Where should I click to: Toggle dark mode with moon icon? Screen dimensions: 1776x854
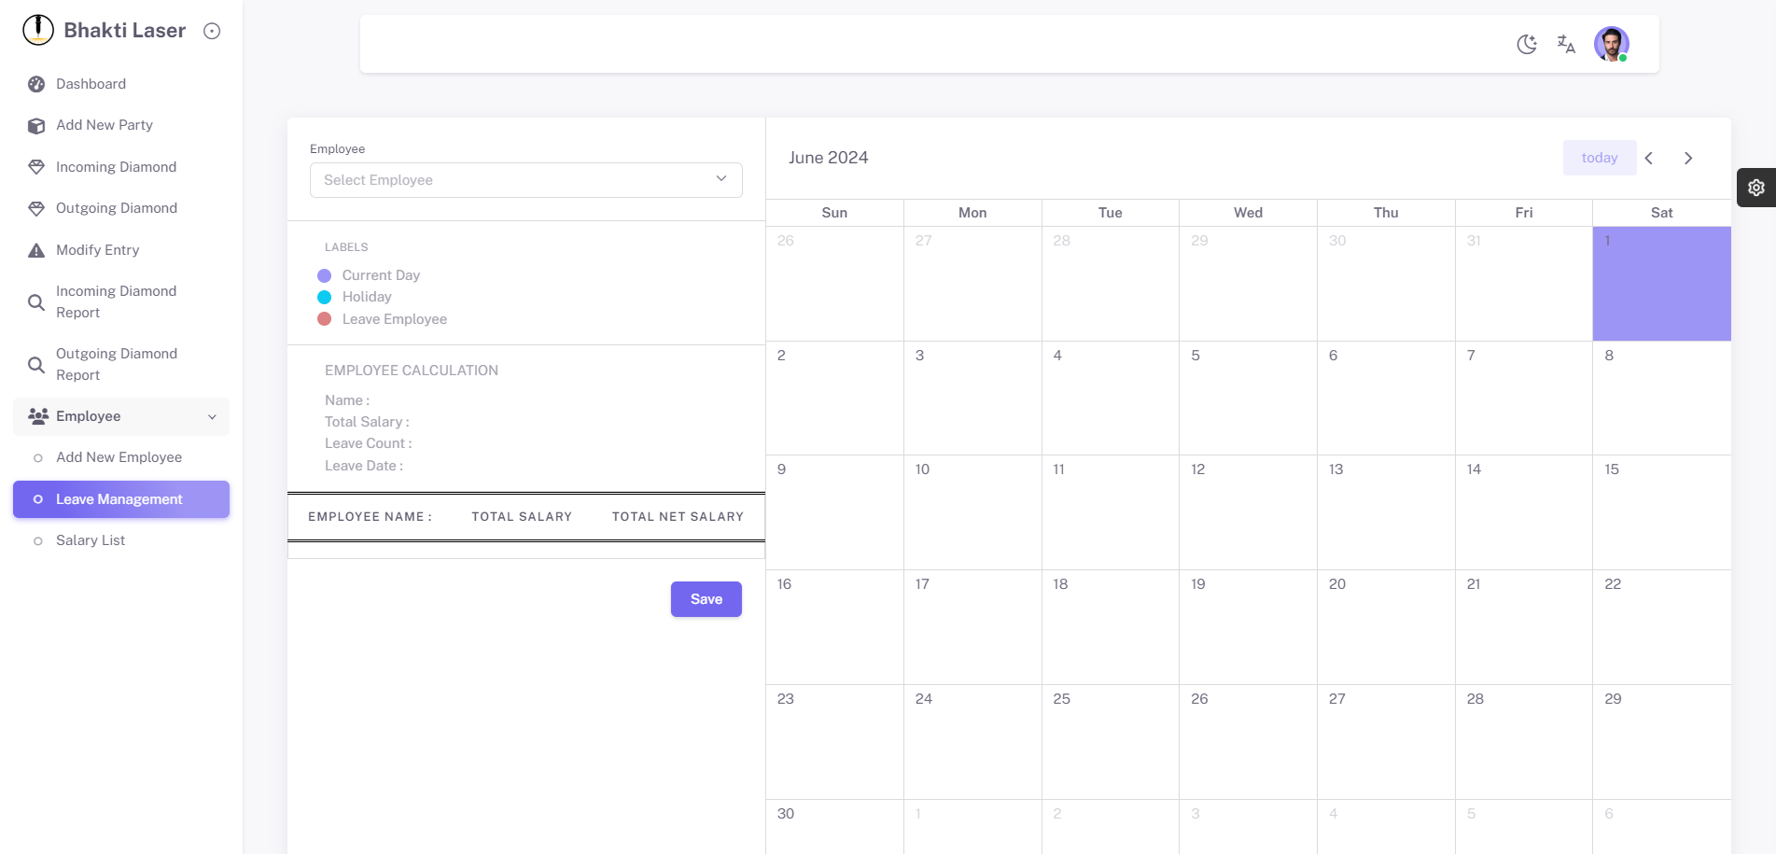pyautogui.click(x=1527, y=44)
